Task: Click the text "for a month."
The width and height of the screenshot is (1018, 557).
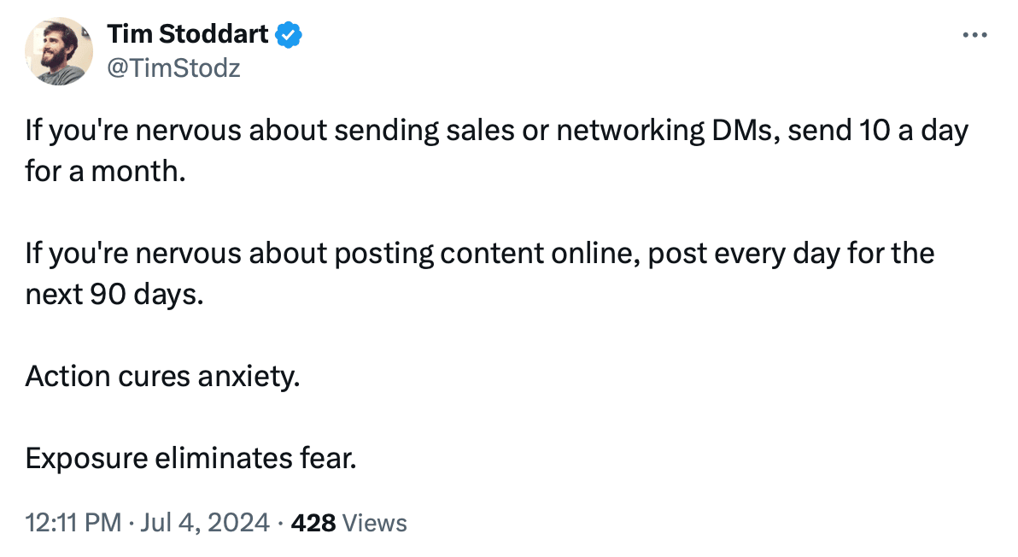Action: tap(104, 172)
